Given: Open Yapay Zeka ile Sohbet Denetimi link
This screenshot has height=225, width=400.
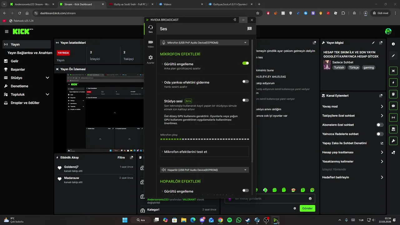Looking at the screenshot, I should click(353, 143).
